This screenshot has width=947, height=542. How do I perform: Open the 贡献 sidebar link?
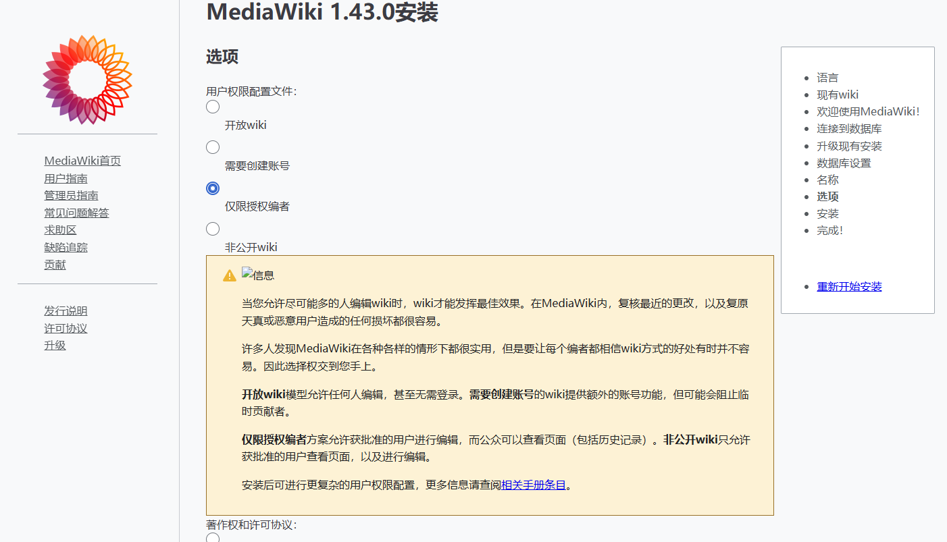coord(55,265)
